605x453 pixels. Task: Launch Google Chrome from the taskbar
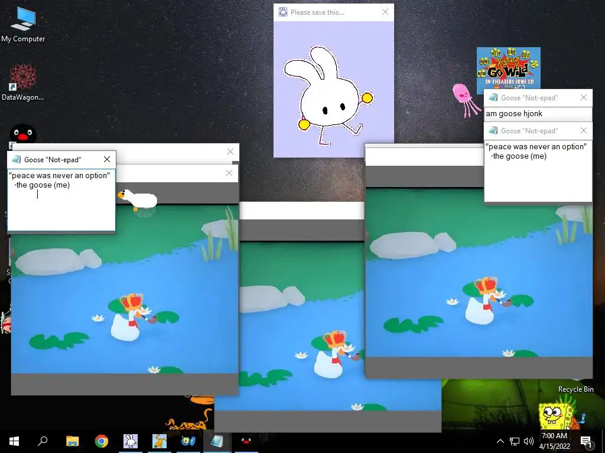(x=102, y=441)
